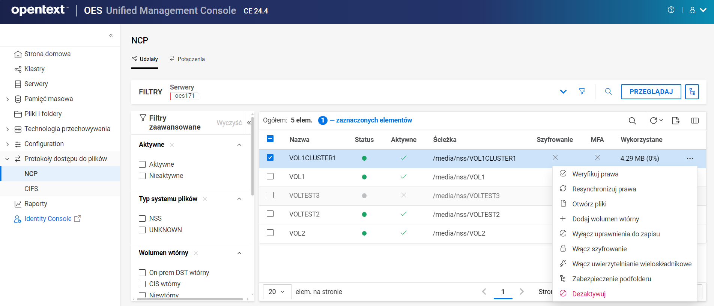Enable the Nieaktywne filter checkbox
The width and height of the screenshot is (714, 306).
coord(142,176)
